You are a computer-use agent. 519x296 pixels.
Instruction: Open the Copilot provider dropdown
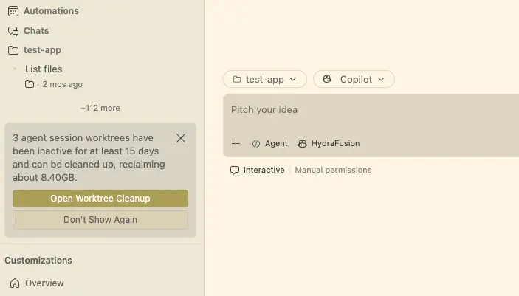pos(354,79)
